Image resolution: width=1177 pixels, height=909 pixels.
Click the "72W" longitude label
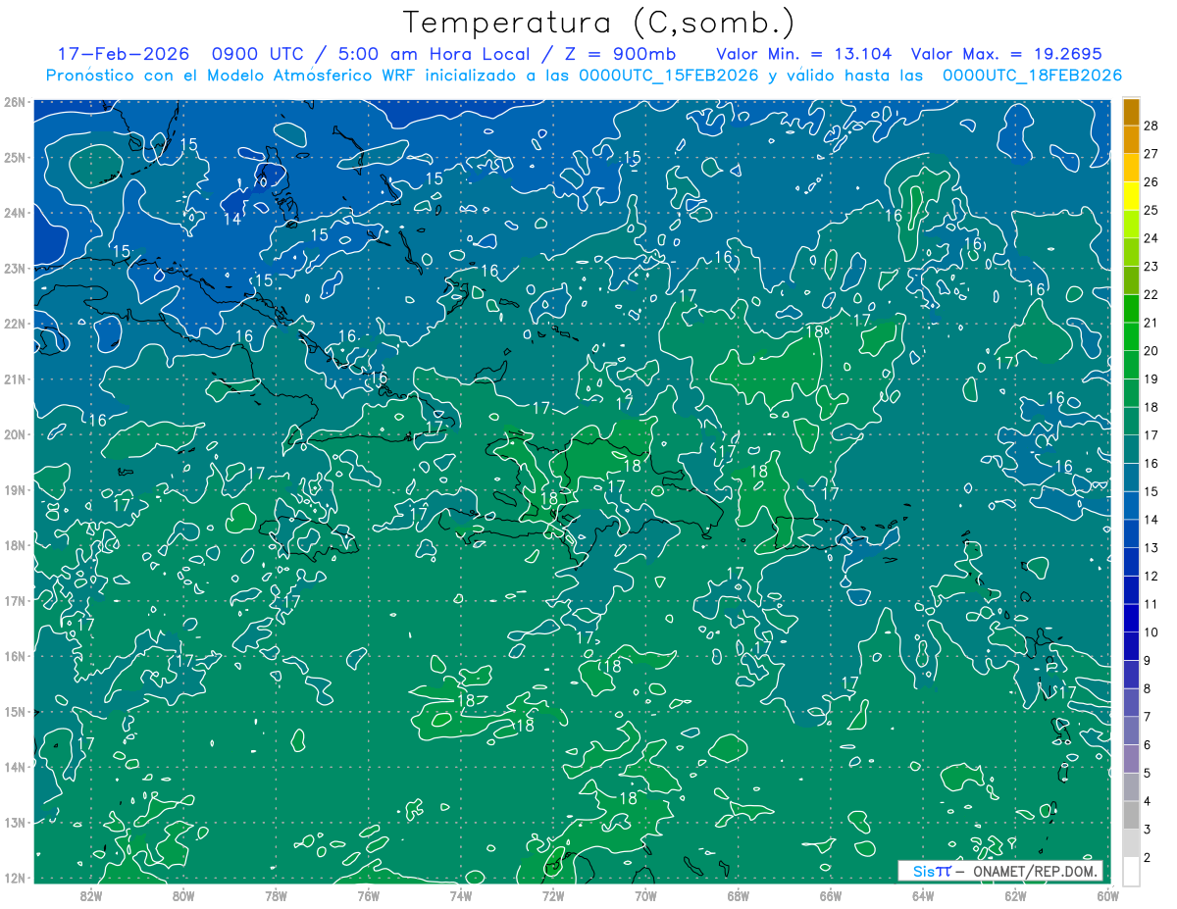[x=553, y=895]
